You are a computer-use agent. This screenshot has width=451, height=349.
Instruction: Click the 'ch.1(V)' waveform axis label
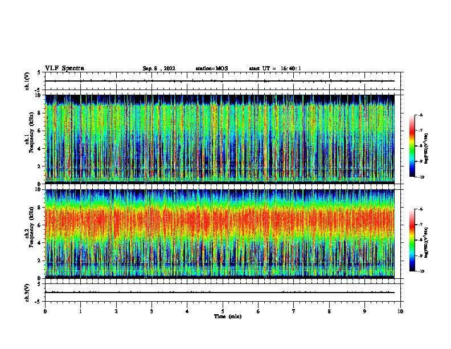pos(27,81)
